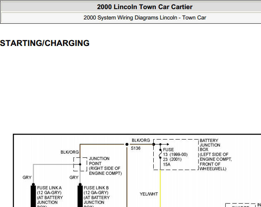
Task: Click the '(LEFT SIDE OF ENGINE COMPT,' text
Action: [216, 157]
